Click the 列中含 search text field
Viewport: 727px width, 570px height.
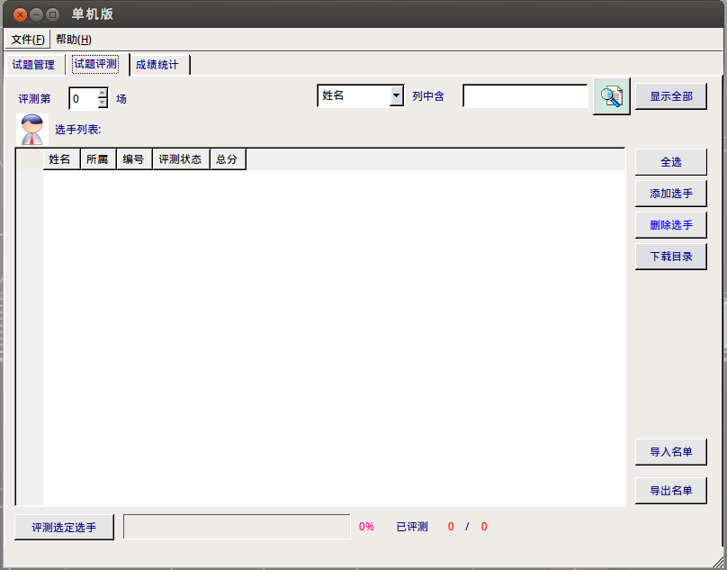point(525,96)
